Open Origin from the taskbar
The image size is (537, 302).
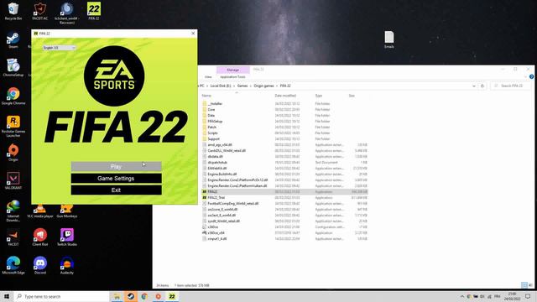coord(159,296)
